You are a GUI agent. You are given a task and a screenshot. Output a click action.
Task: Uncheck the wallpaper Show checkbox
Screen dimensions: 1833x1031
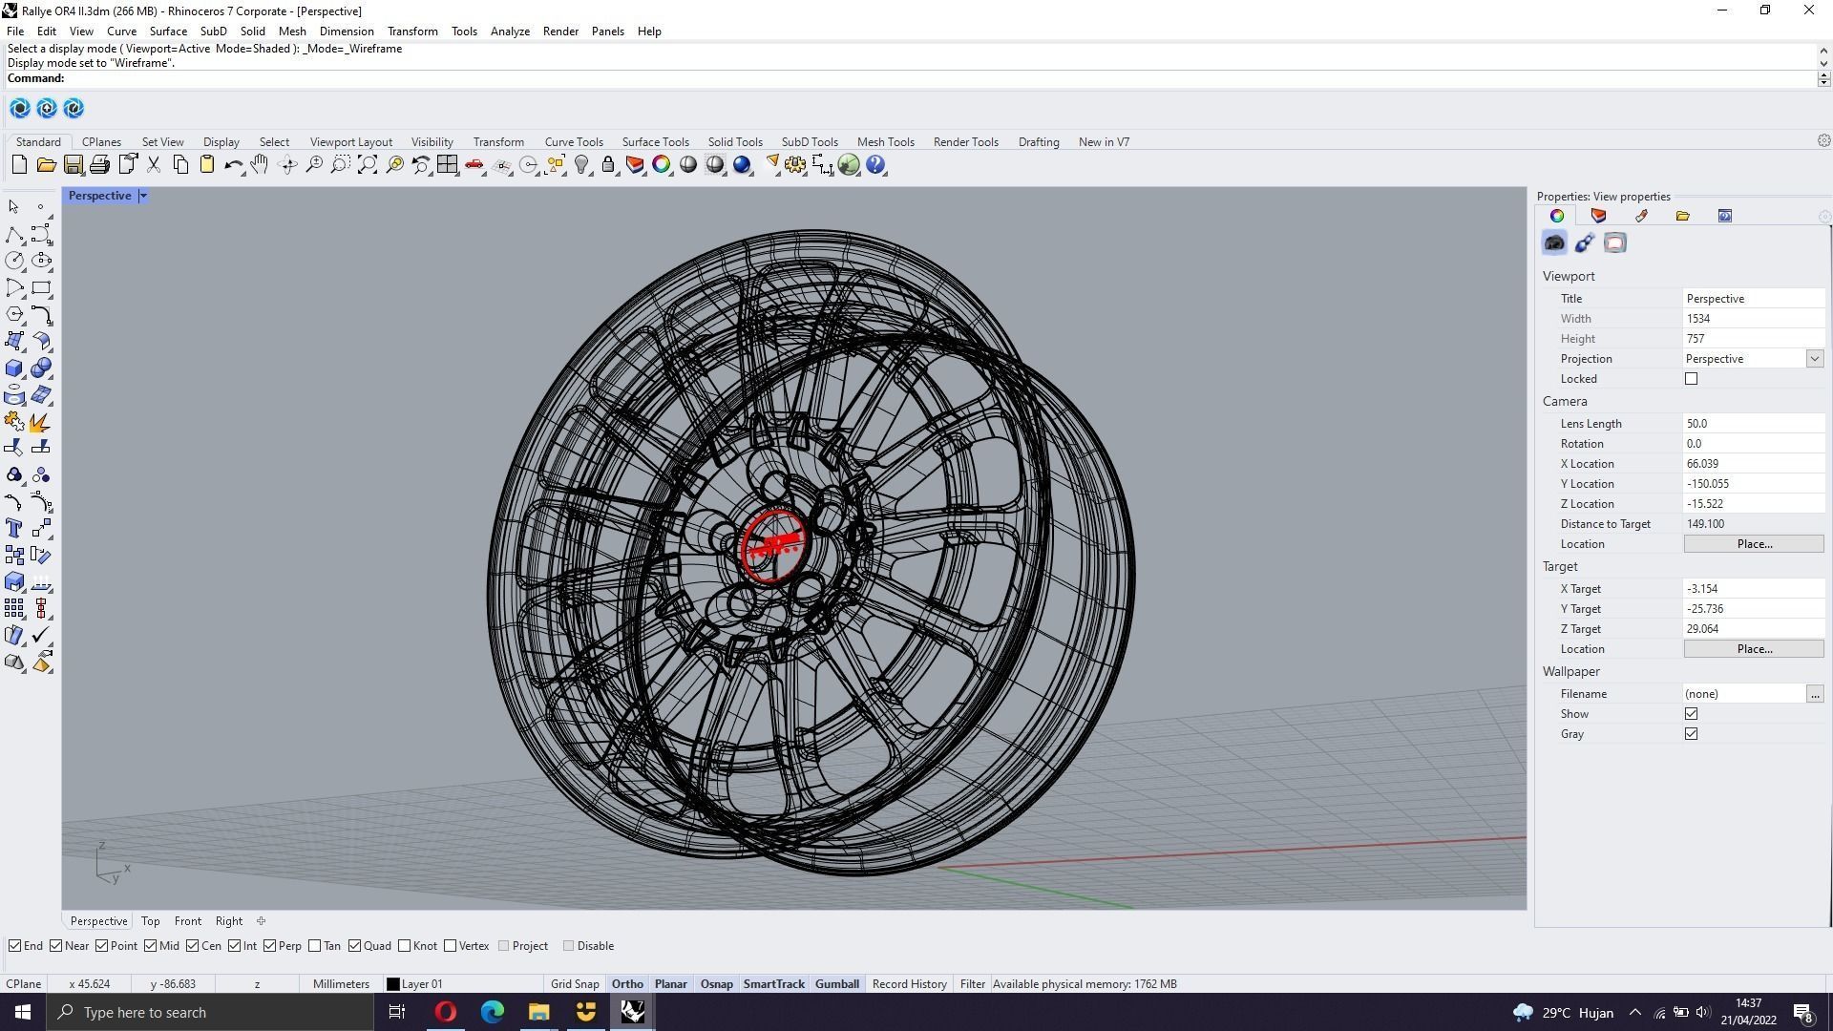[1691, 714]
